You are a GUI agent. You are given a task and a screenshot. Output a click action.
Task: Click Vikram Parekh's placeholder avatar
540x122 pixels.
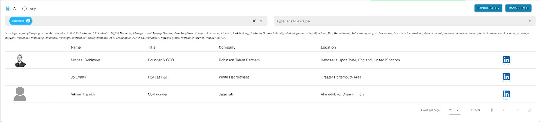click(20, 94)
